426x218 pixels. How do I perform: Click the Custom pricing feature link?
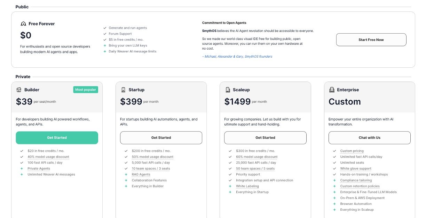coord(352,151)
